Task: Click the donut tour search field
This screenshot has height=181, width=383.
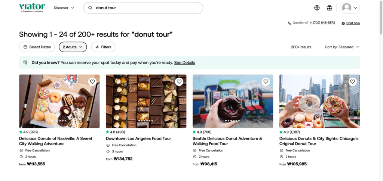Action: pyautogui.click(x=146, y=8)
